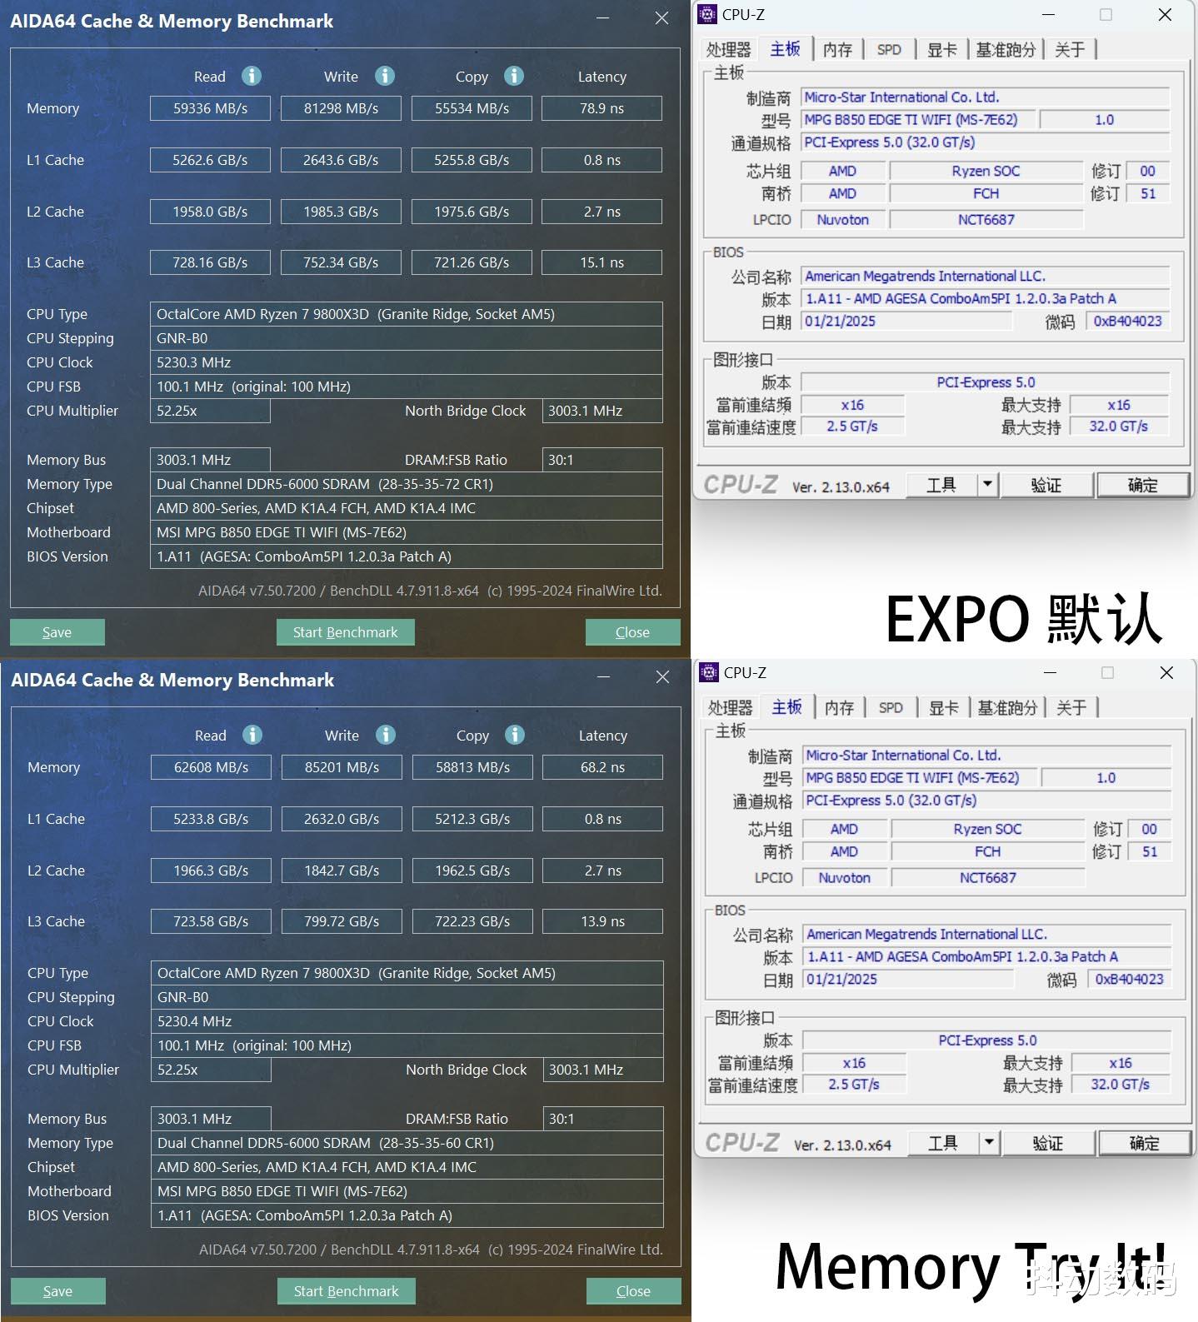Switch to 内存 tab in top CPU-Z window
Image resolution: width=1198 pixels, height=1322 pixels.
click(837, 50)
